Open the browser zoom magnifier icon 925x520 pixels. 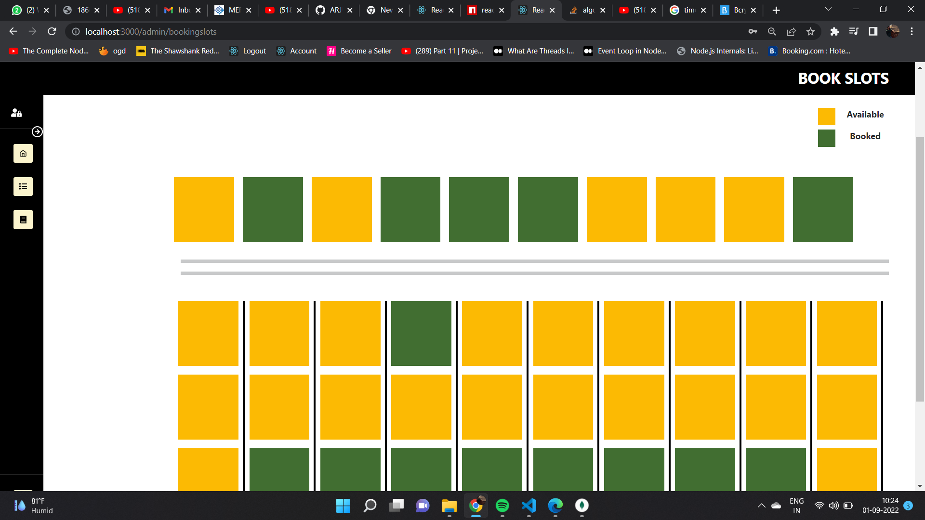(772, 32)
